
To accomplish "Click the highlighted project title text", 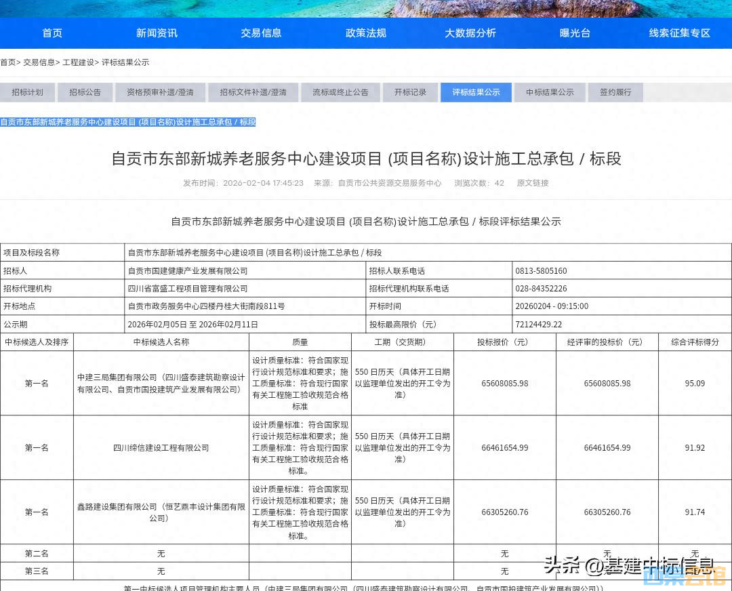I will pyautogui.click(x=128, y=122).
